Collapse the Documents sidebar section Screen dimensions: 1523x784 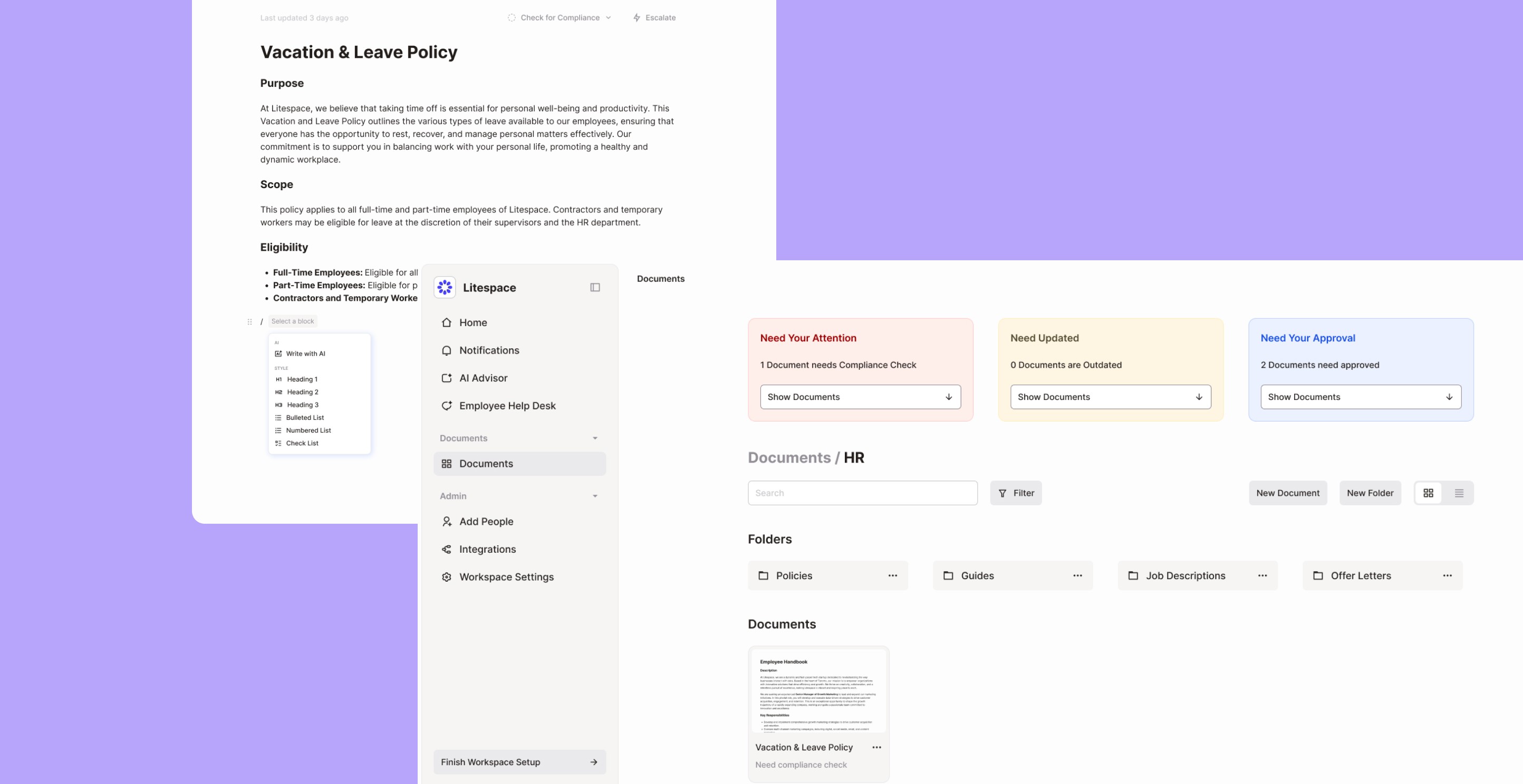[595, 438]
